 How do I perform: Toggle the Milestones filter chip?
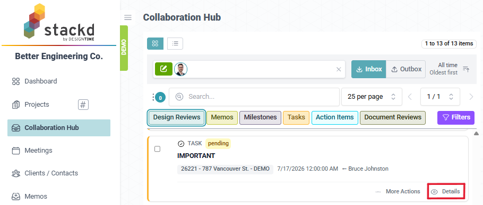point(260,118)
